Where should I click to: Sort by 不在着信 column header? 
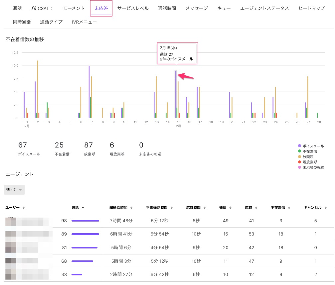(x=280, y=208)
